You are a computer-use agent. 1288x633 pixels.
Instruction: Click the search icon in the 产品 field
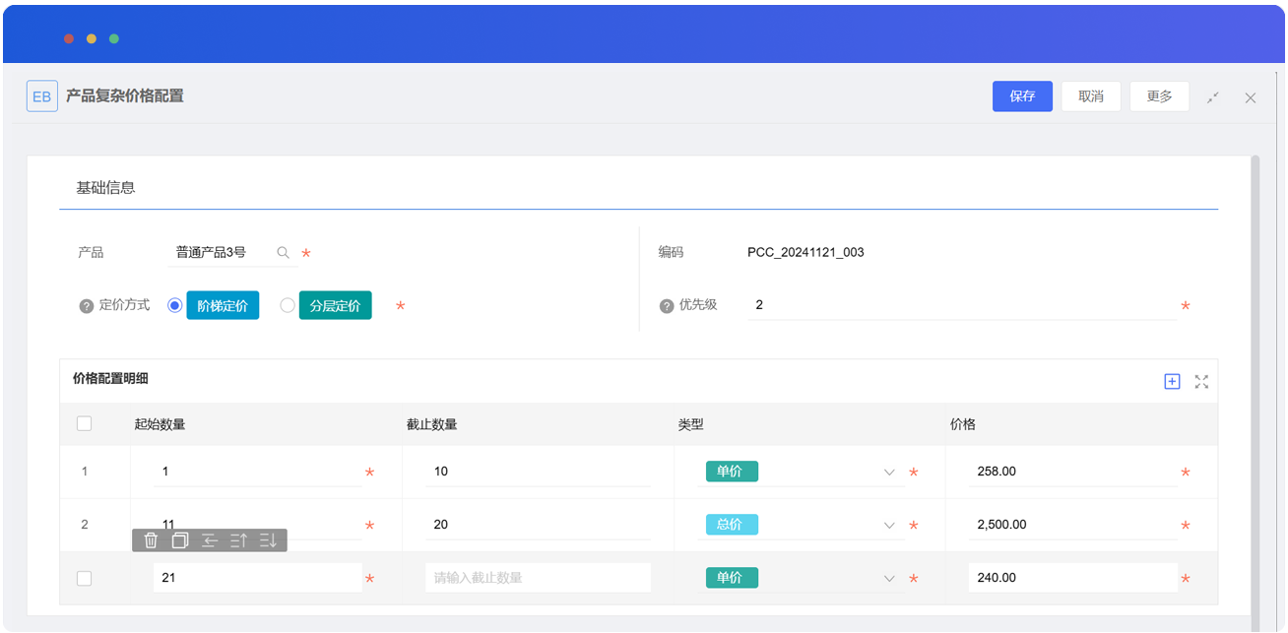pos(284,253)
